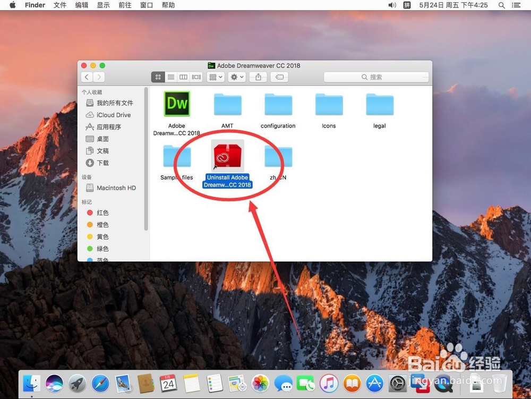Viewport: 531px width, 399px height.
Task: Open Spotlight search in menu bar
Action: 502,5
